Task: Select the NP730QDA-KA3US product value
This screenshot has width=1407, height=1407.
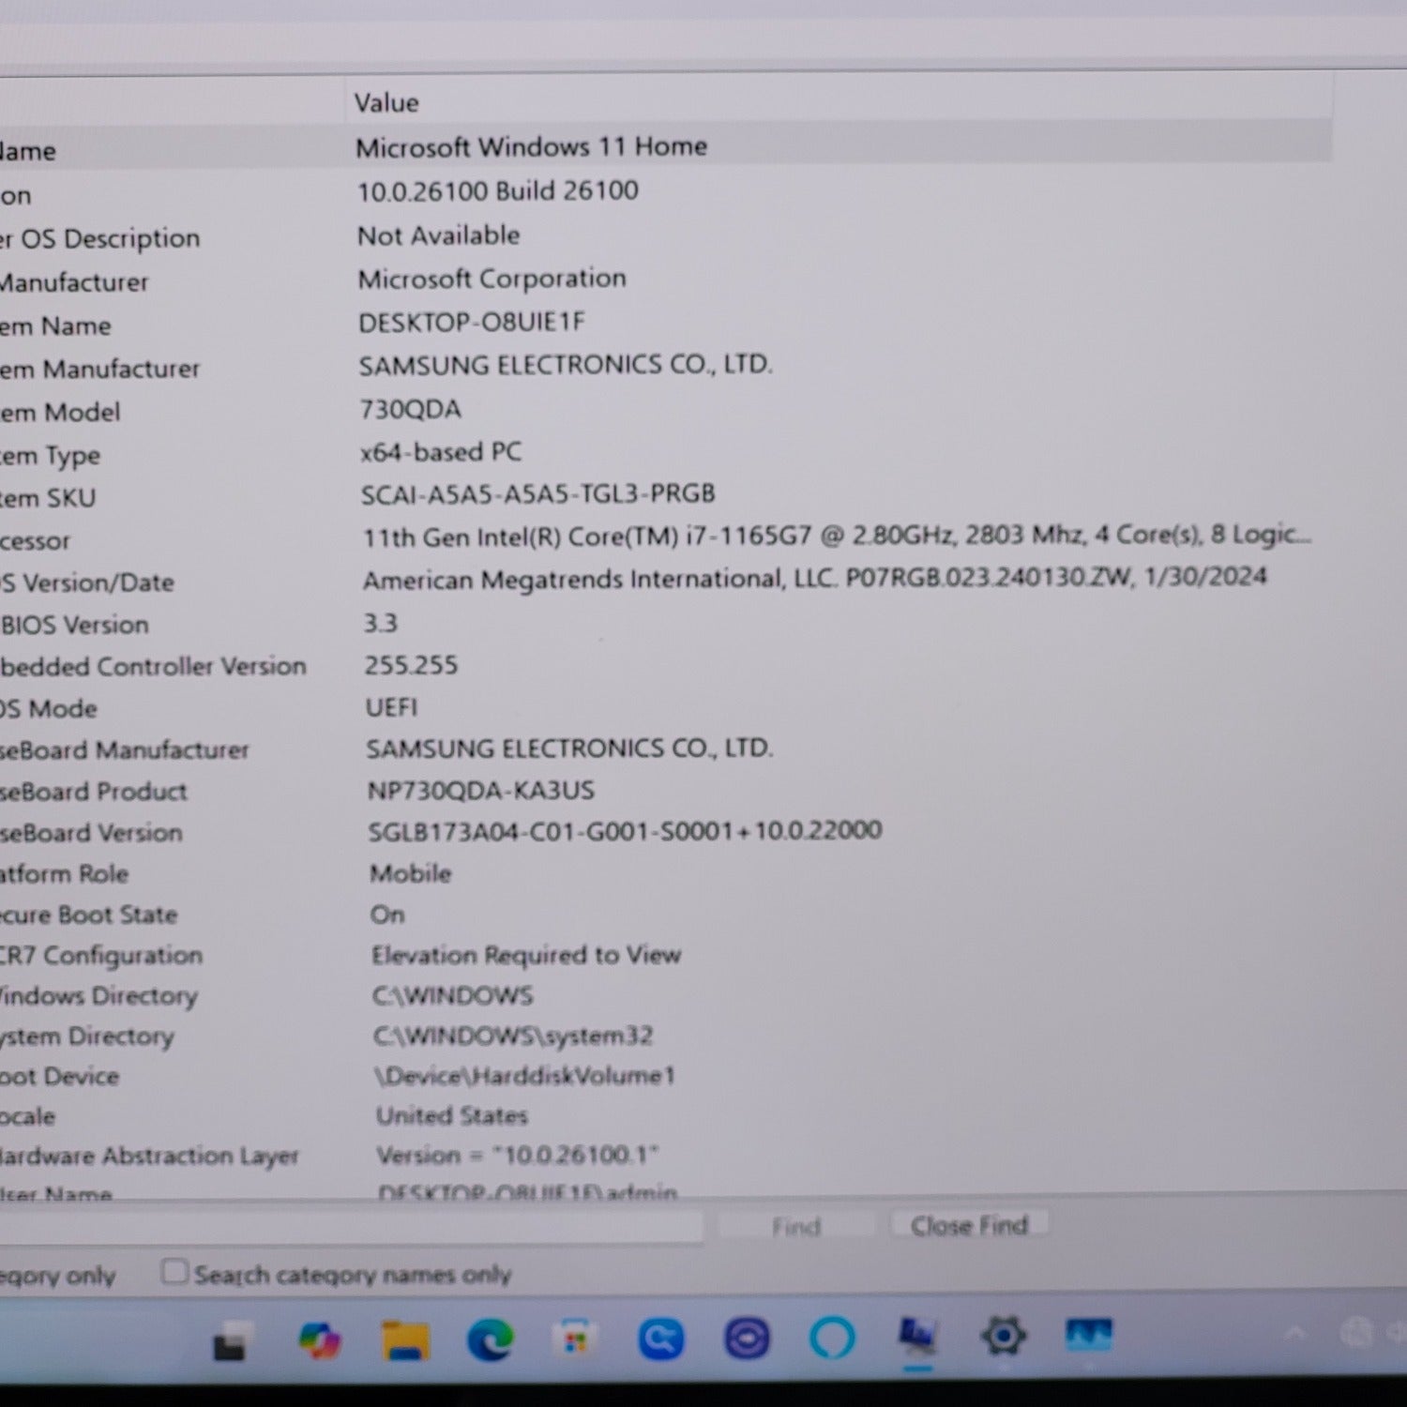Action: [x=480, y=791]
